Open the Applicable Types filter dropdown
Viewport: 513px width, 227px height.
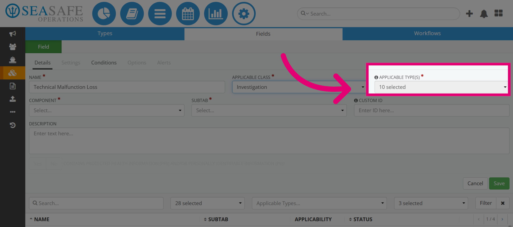319,203
